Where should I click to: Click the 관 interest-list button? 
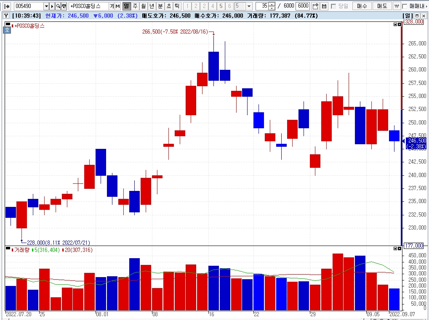pos(64,6)
